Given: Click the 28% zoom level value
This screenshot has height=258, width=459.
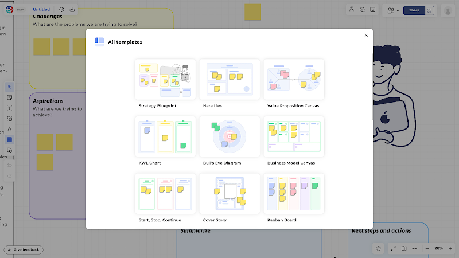Looking at the screenshot, I should [x=438, y=248].
